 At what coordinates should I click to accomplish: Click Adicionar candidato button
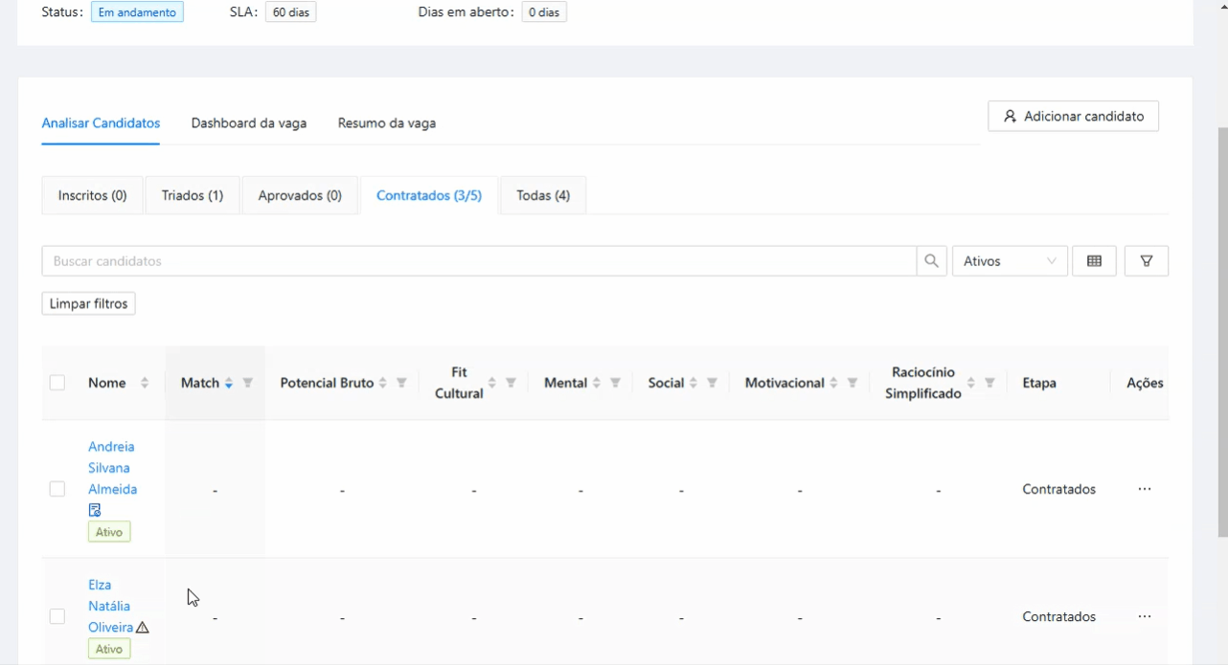coord(1073,116)
